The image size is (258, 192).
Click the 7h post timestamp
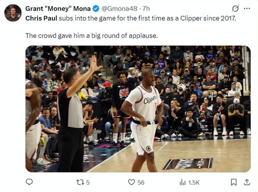tap(146, 9)
